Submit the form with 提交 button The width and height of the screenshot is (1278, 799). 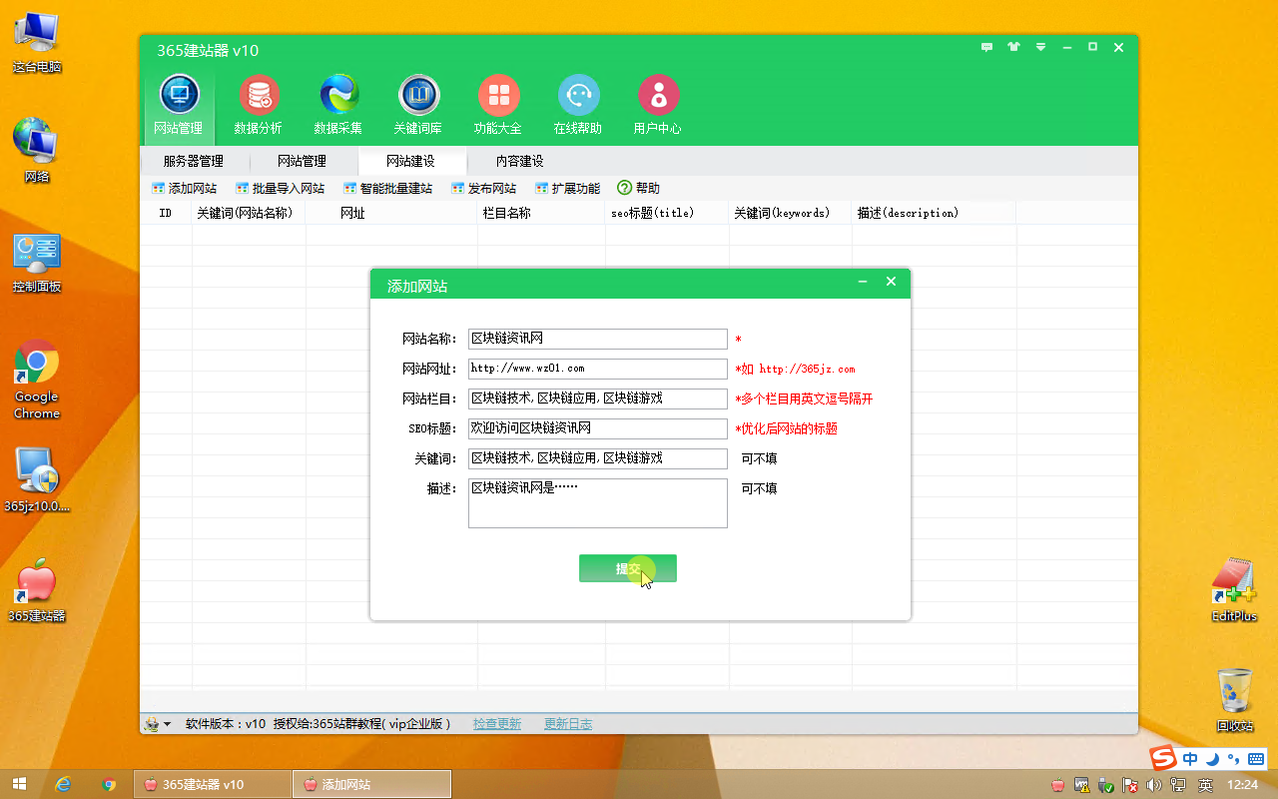click(628, 568)
